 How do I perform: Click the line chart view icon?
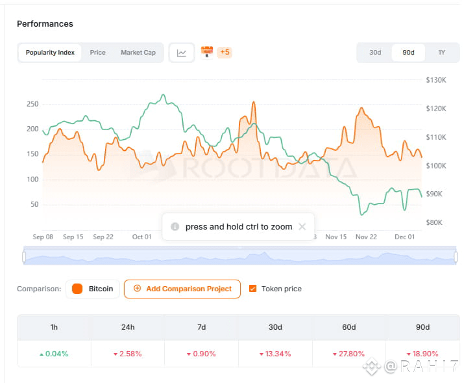pos(182,53)
